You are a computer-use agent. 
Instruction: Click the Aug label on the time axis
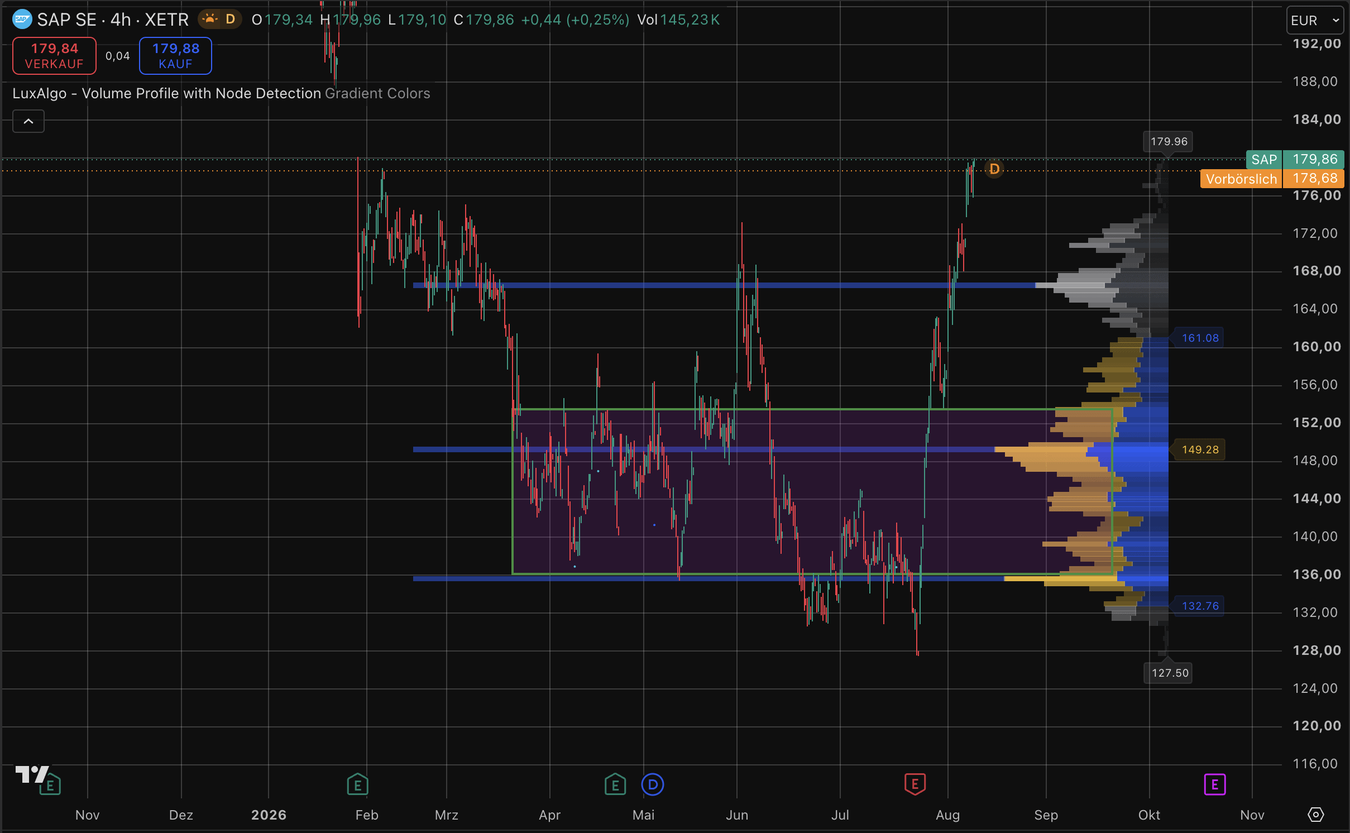947,815
